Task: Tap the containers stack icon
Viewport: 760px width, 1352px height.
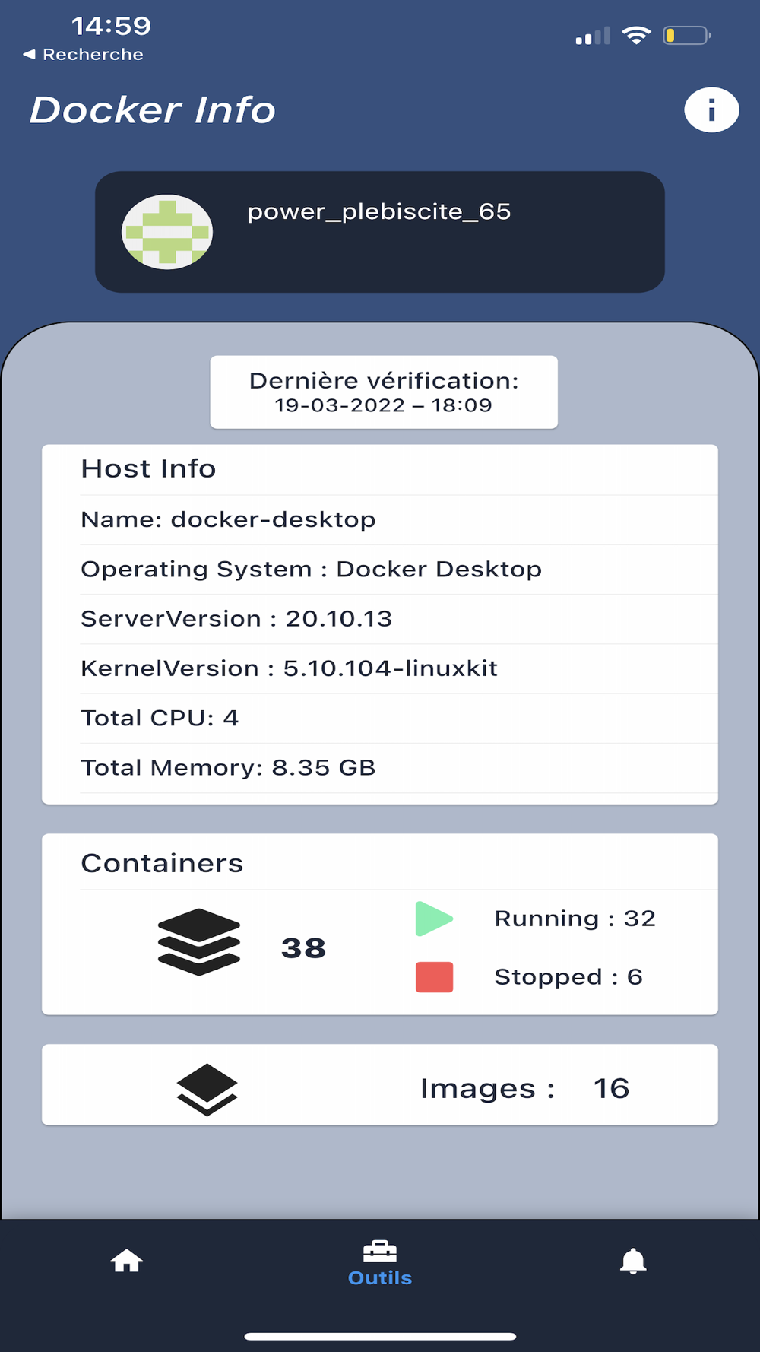Action: [199, 942]
